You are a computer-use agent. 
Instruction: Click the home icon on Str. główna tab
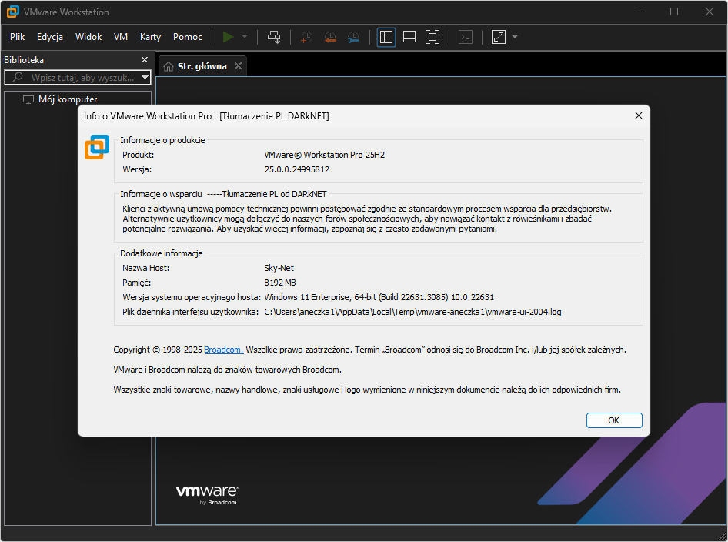coord(169,66)
